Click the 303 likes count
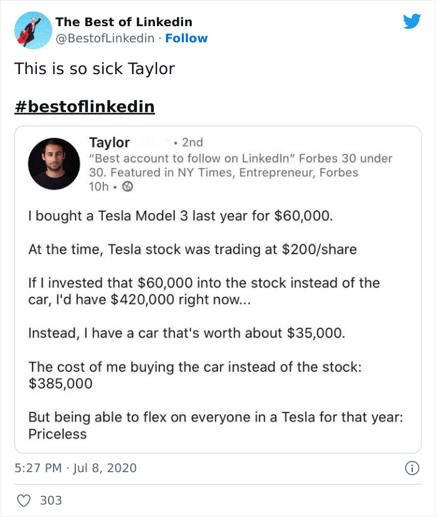Viewport: 436px width, 517px height. pyautogui.click(x=50, y=500)
